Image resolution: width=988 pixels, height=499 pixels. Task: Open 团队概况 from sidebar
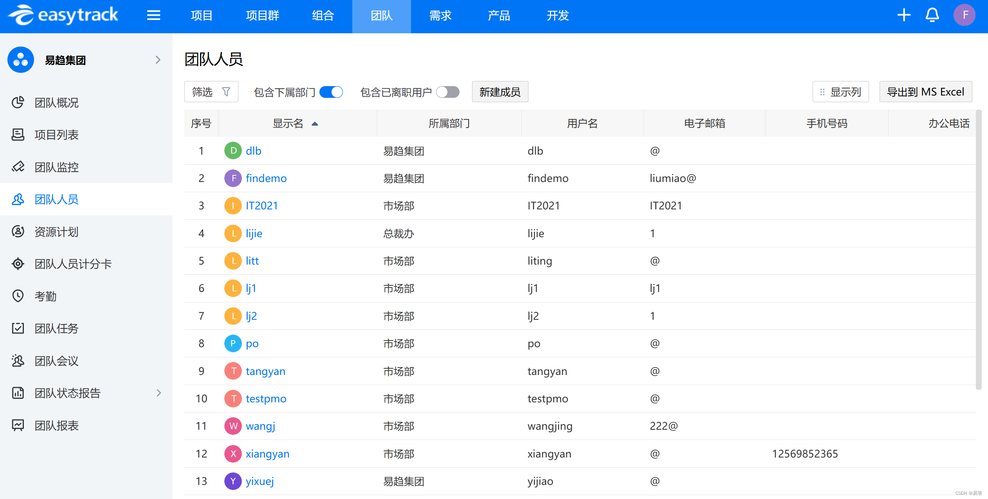point(86,103)
